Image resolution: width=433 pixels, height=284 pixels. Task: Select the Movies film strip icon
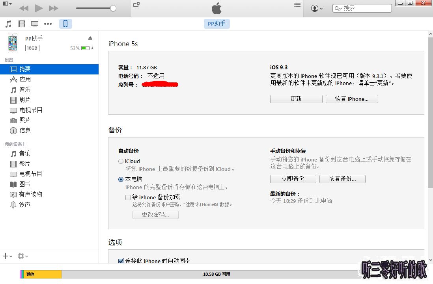point(22,23)
